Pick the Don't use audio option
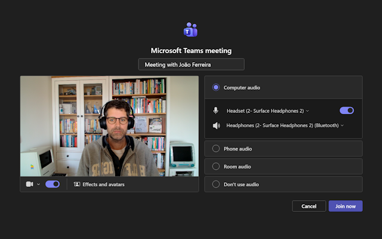 (216, 185)
